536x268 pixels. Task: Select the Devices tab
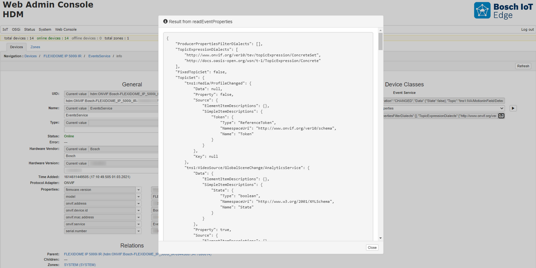[x=16, y=46]
